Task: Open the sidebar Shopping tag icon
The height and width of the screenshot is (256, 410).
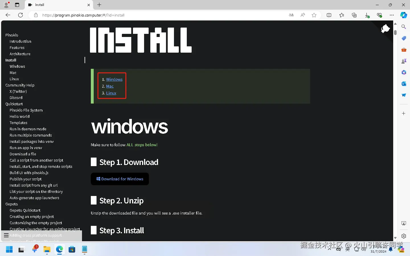Action: pos(404,38)
